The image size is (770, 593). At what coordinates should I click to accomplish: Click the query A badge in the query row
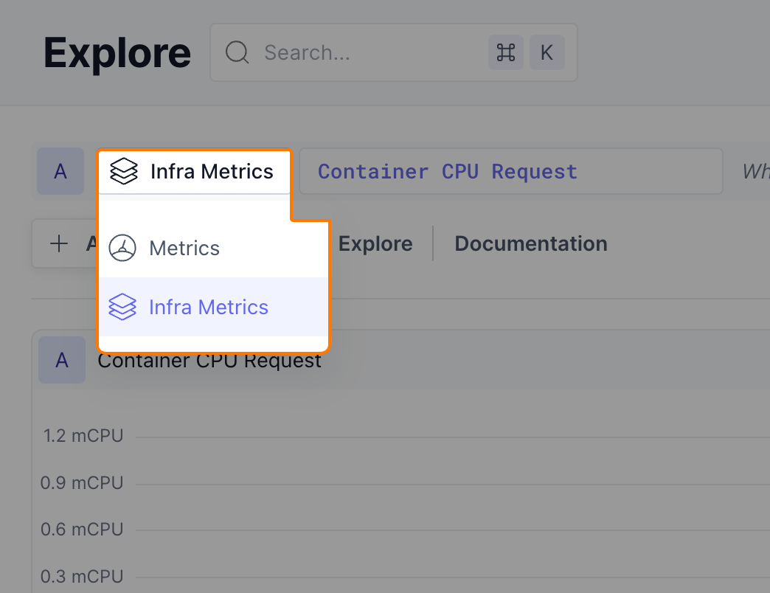click(x=60, y=172)
